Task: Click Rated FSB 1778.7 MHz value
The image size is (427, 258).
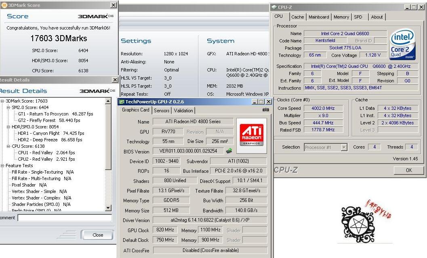Action: tap(323, 130)
